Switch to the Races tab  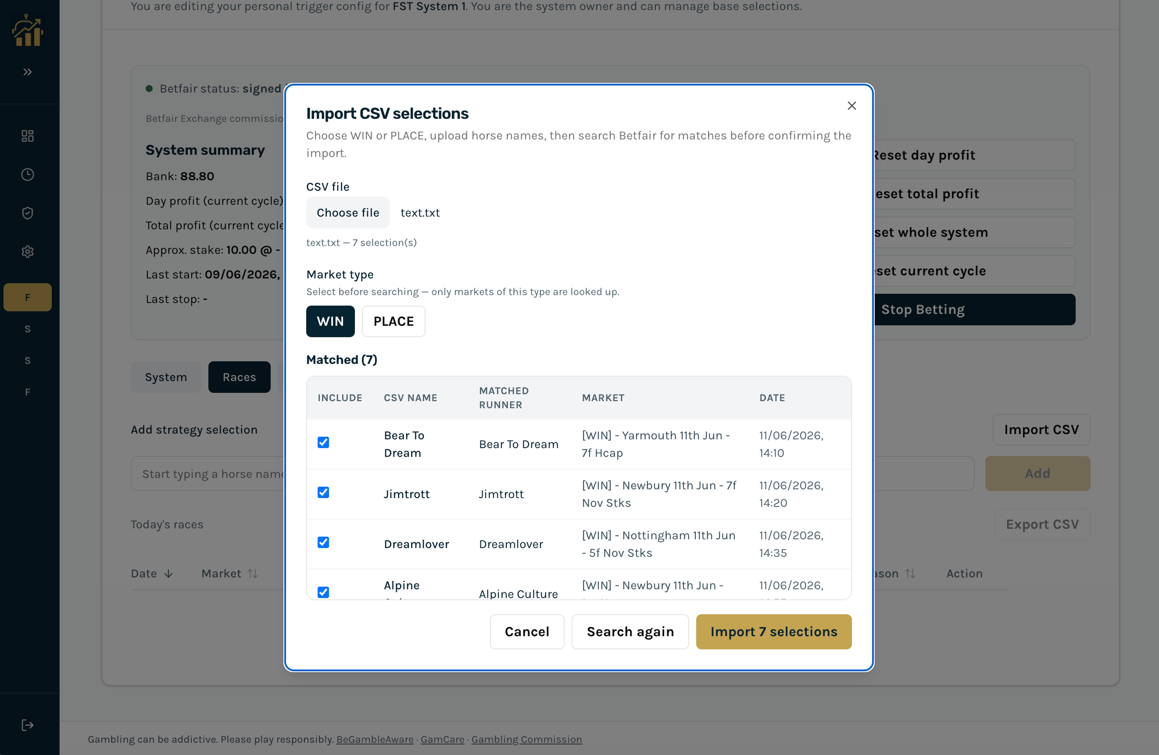tap(239, 377)
